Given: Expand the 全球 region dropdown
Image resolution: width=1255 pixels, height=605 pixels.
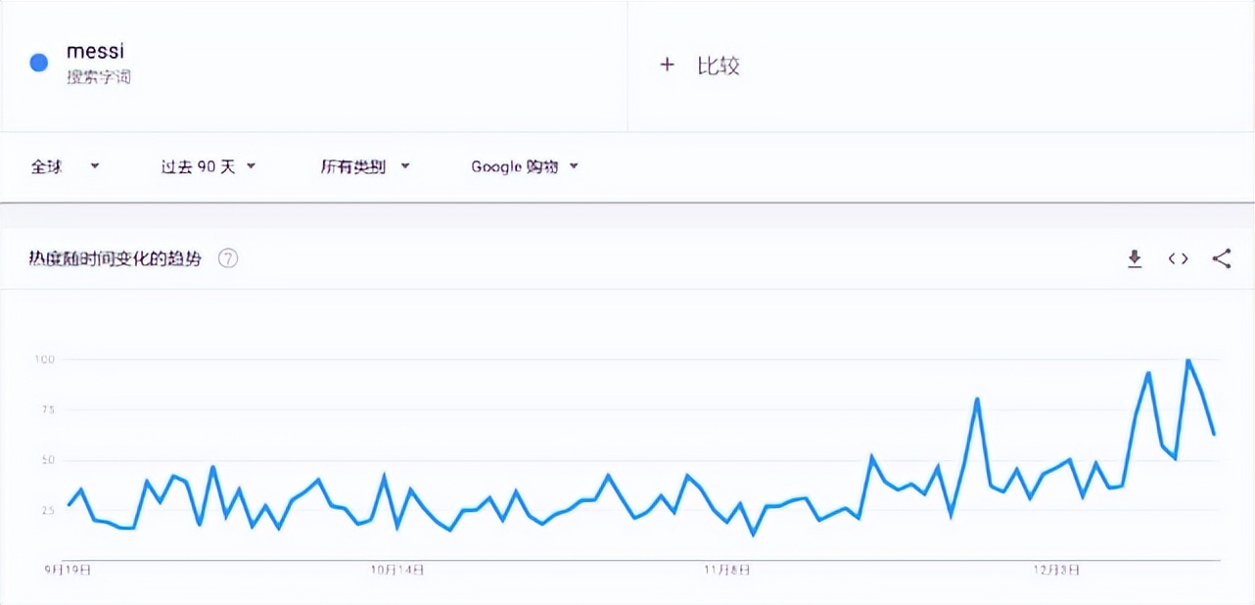Looking at the screenshot, I should pos(65,166).
